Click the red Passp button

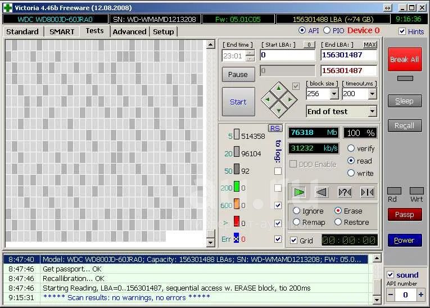tap(405, 214)
